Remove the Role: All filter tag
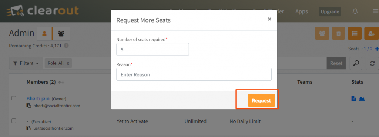Screen dimensions: 379x137 [x=68, y=63]
